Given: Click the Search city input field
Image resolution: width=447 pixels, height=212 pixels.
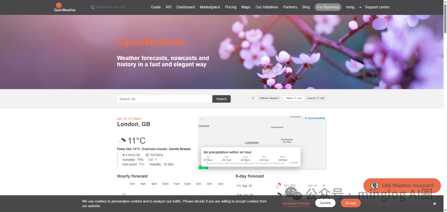Looking at the screenshot, I should tap(164, 99).
